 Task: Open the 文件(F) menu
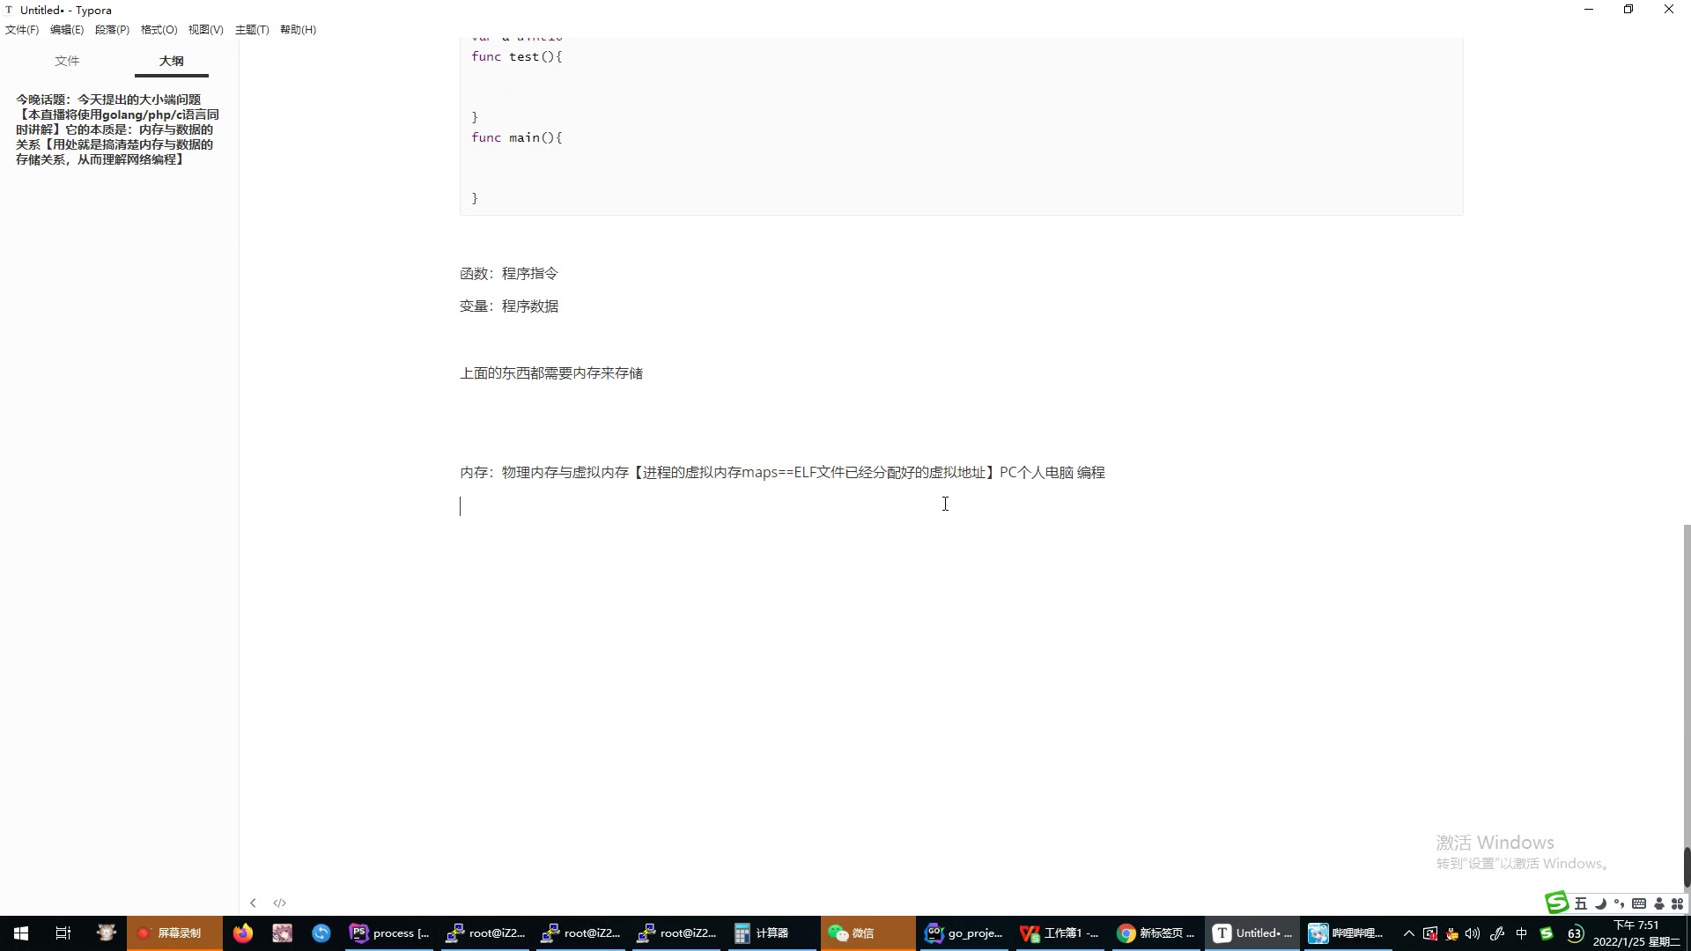click(22, 29)
